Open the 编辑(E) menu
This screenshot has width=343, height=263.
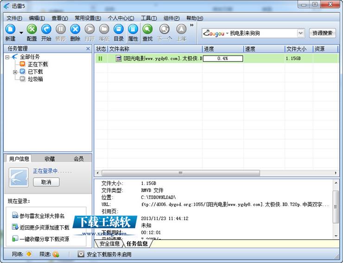(x=37, y=18)
